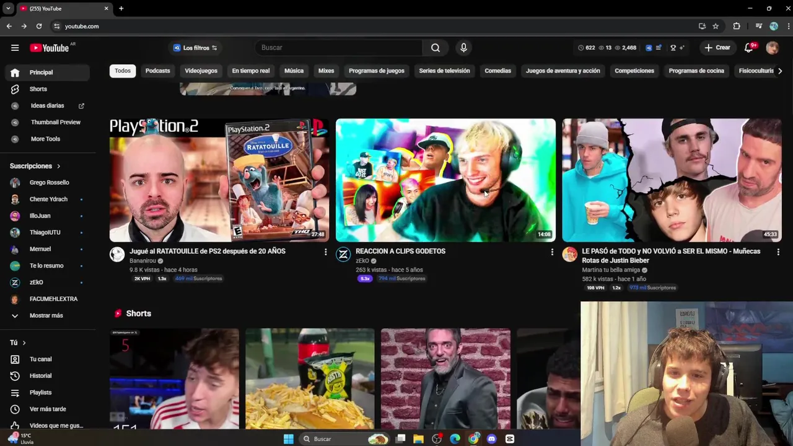This screenshot has height=446, width=793.
Task: Select the Todos chip
Action: (123, 71)
